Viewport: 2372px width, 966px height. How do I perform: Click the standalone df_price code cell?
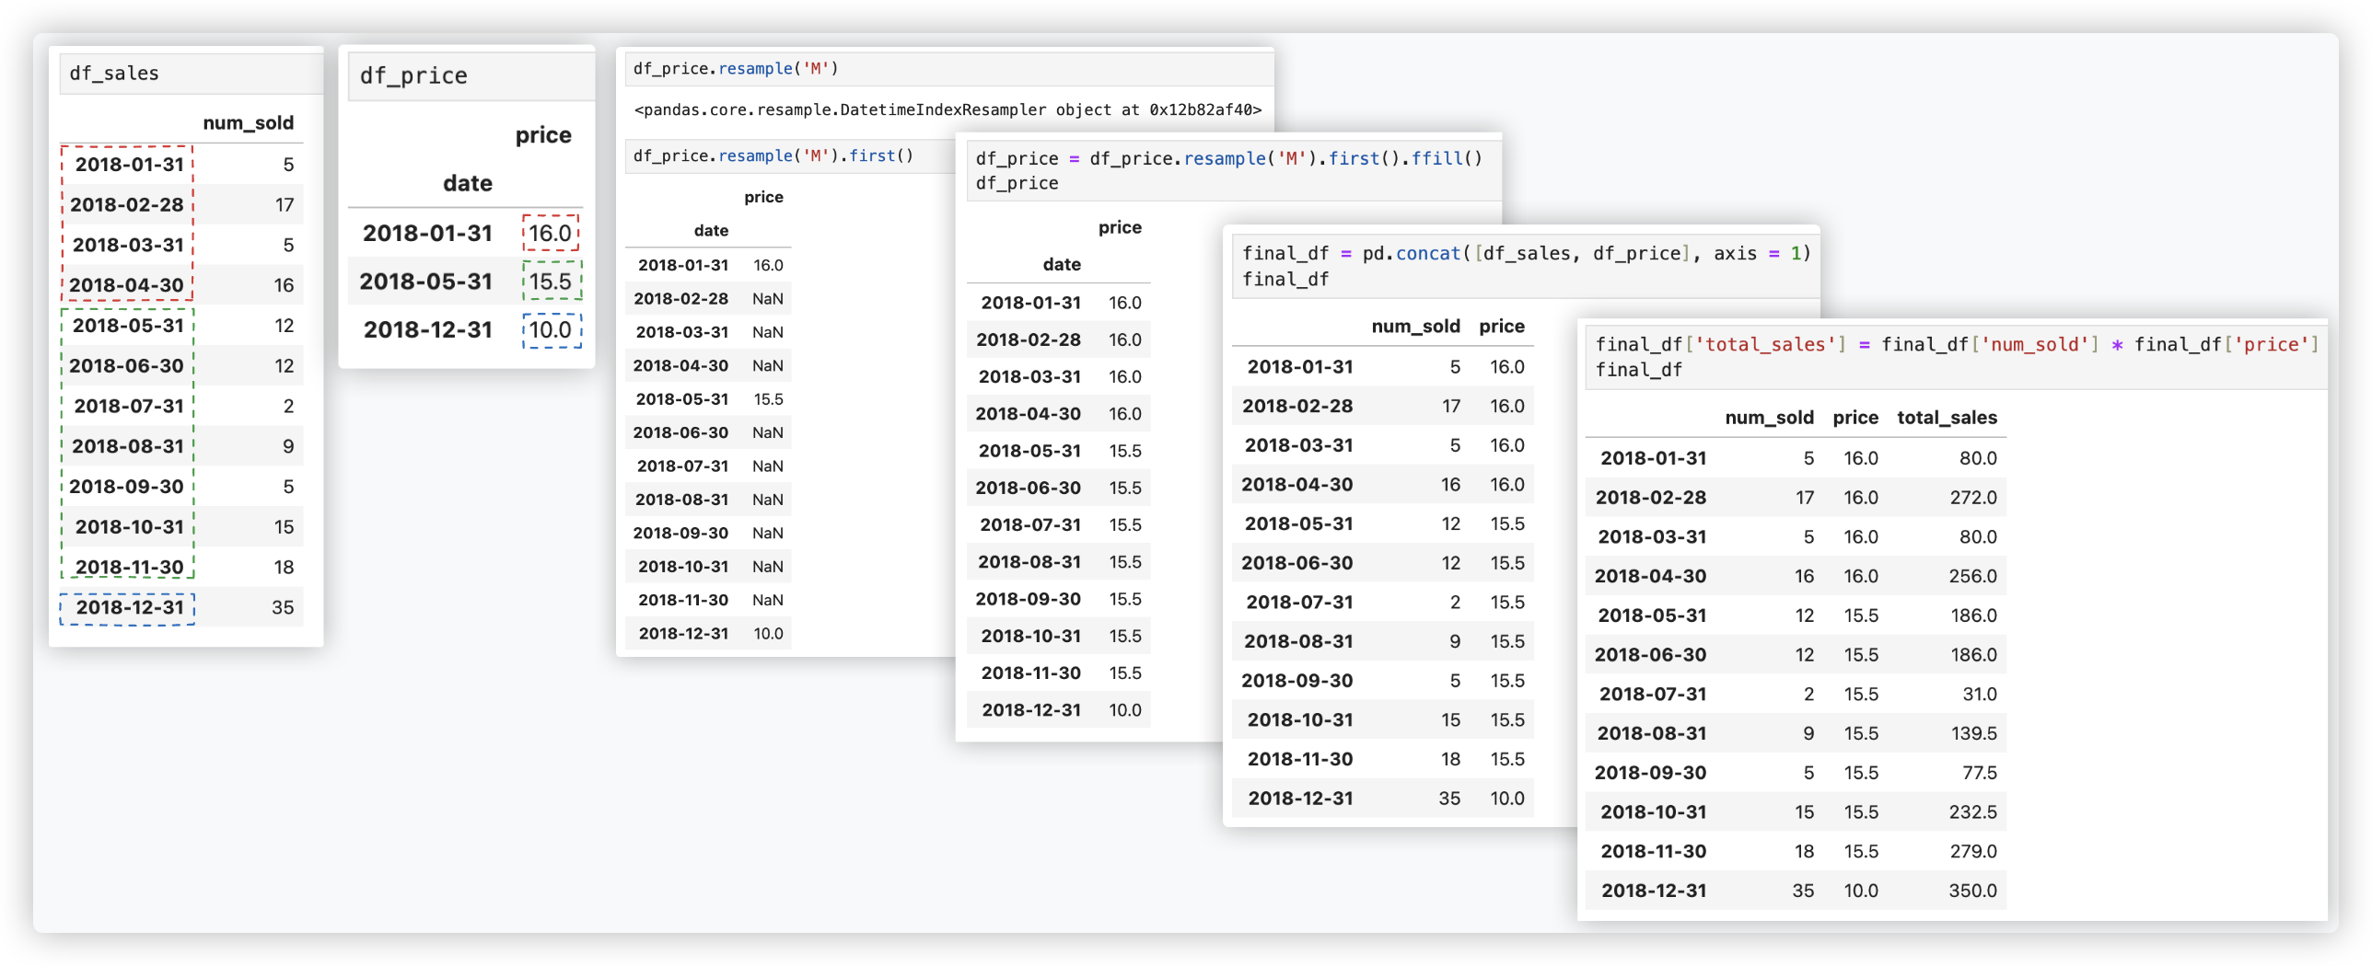(470, 76)
